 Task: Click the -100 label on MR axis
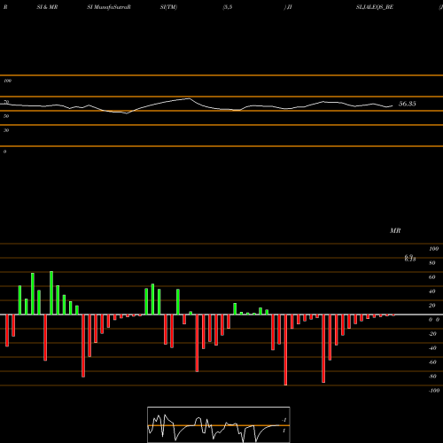coord(434,391)
